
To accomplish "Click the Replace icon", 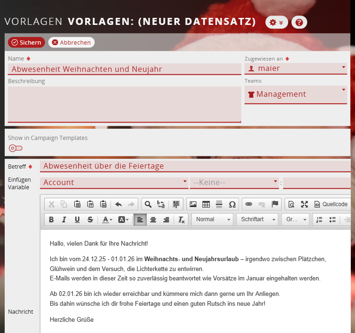I will [161, 204].
